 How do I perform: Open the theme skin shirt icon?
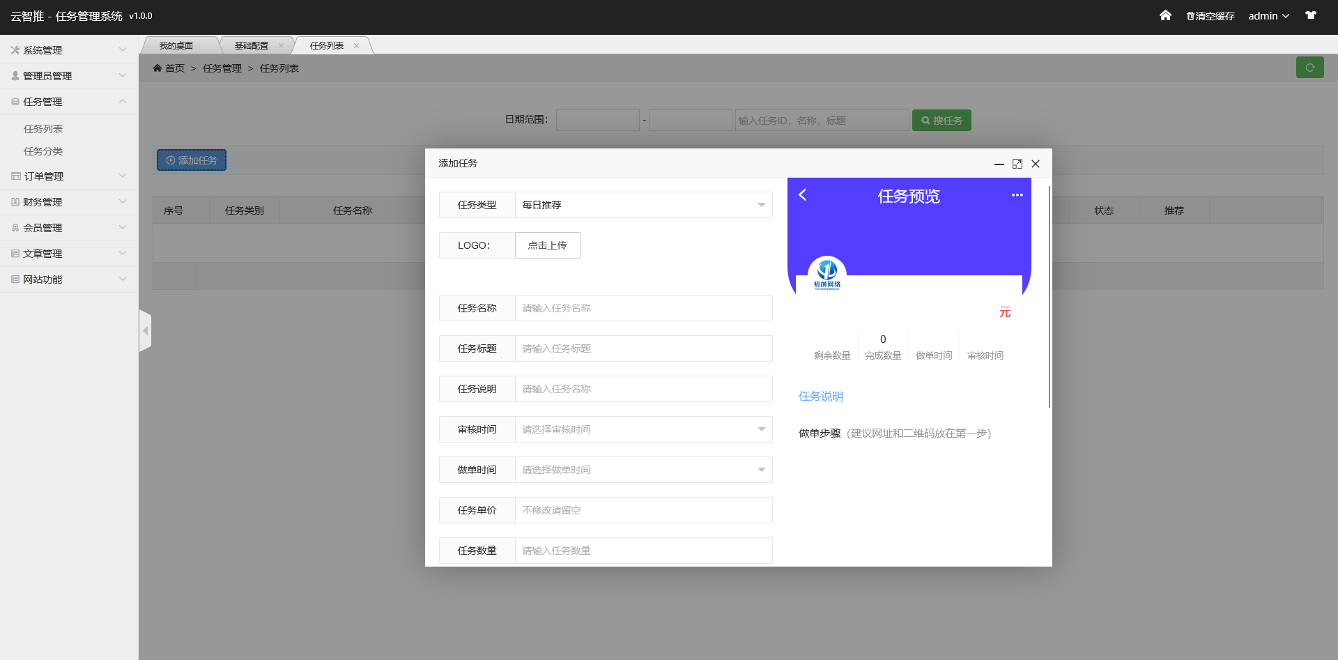pyautogui.click(x=1311, y=15)
